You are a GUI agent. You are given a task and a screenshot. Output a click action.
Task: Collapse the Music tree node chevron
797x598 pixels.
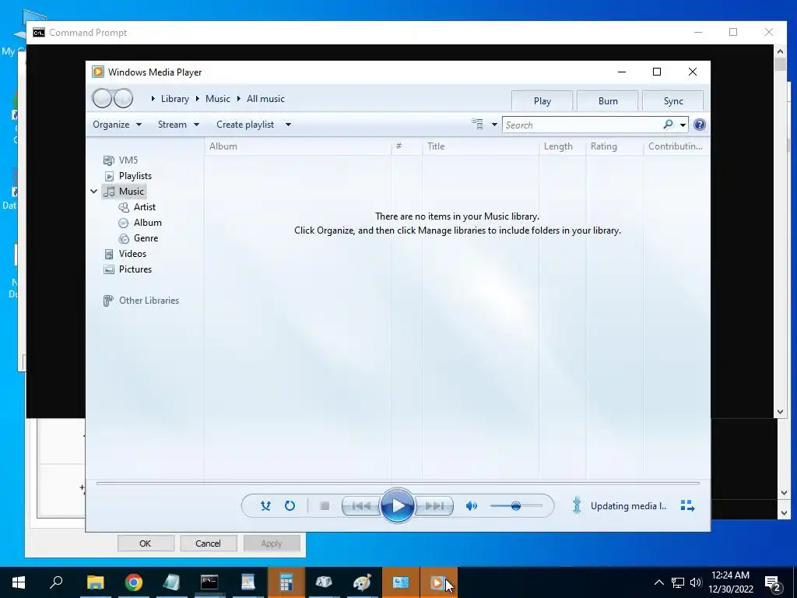tap(94, 192)
